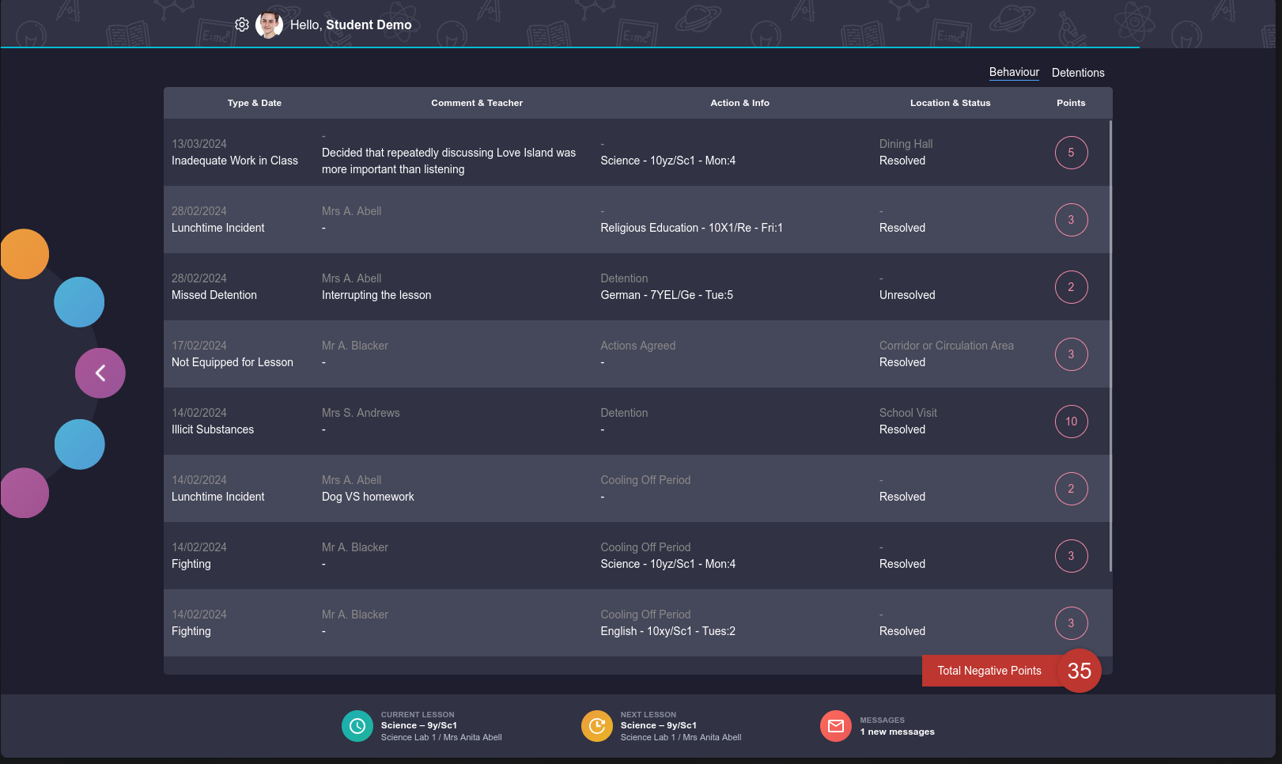This screenshot has width=1282, height=764.
Task: Open the red Messages envelope icon
Action: coord(836,726)
